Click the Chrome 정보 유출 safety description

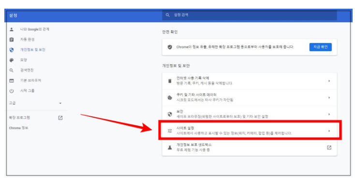click(x=235, y=47)
